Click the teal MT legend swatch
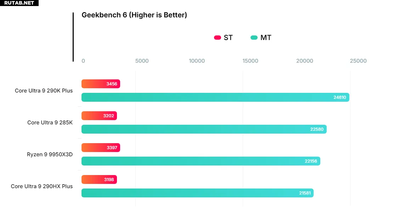Viewport: 405px width, 208px height. coord(254,38)
